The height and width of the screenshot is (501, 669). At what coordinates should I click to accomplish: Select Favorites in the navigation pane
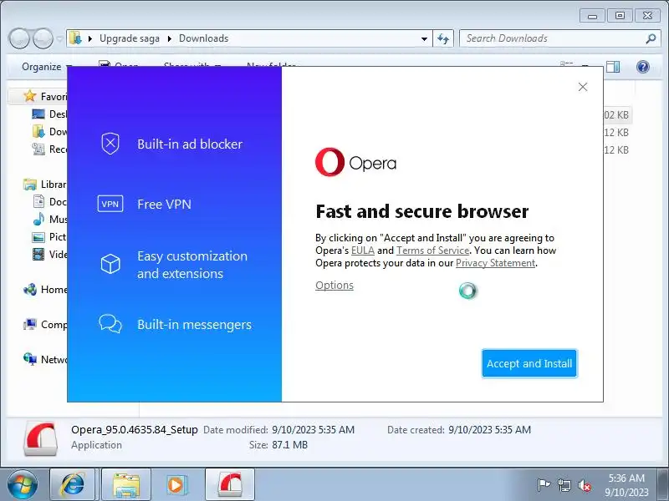click(45, 96)
